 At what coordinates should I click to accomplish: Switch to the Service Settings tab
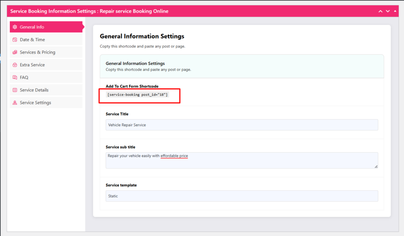(x=46, y=103)
